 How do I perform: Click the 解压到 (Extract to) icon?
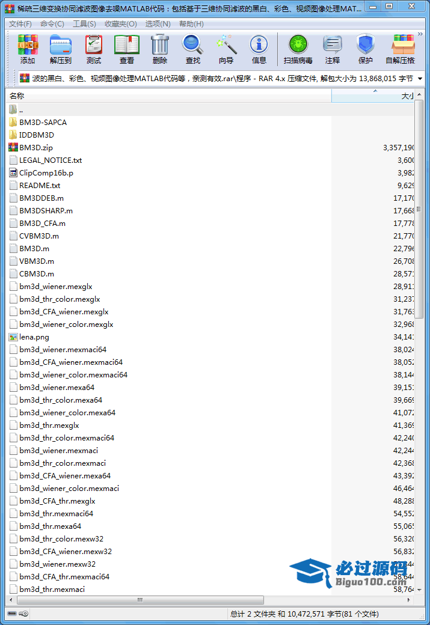click(60, 49)
